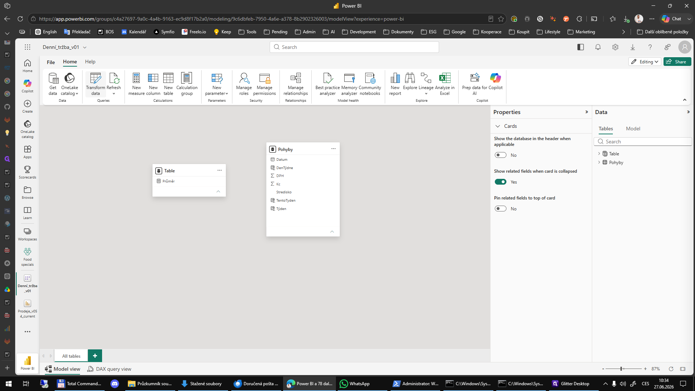The image size is (695, 391).
Task: Run Best practice analyzer
Action: coord(328,84)
